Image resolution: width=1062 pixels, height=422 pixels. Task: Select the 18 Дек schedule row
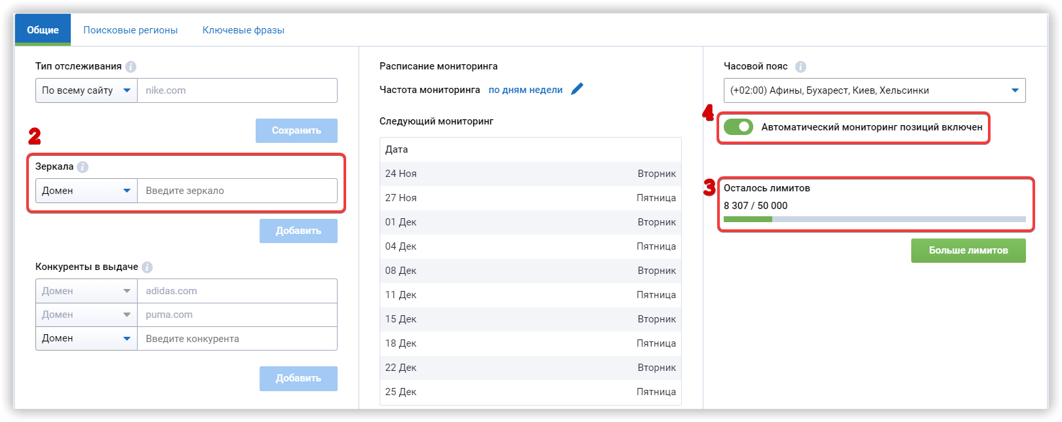pos(530,343)
